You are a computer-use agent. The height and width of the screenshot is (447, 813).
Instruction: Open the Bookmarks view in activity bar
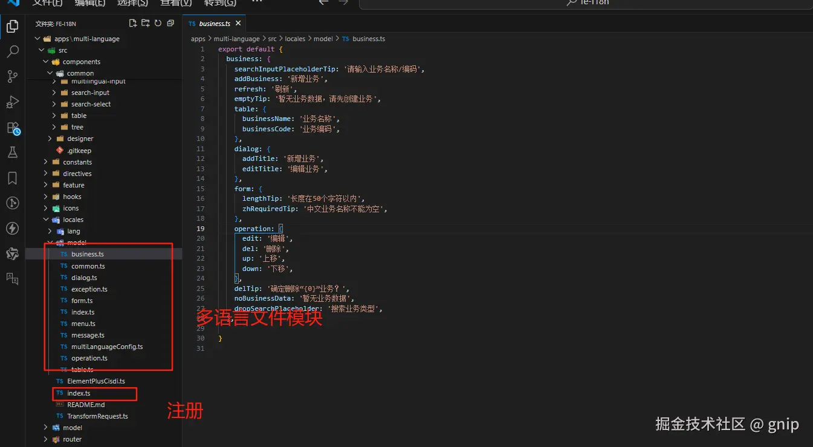12,178
